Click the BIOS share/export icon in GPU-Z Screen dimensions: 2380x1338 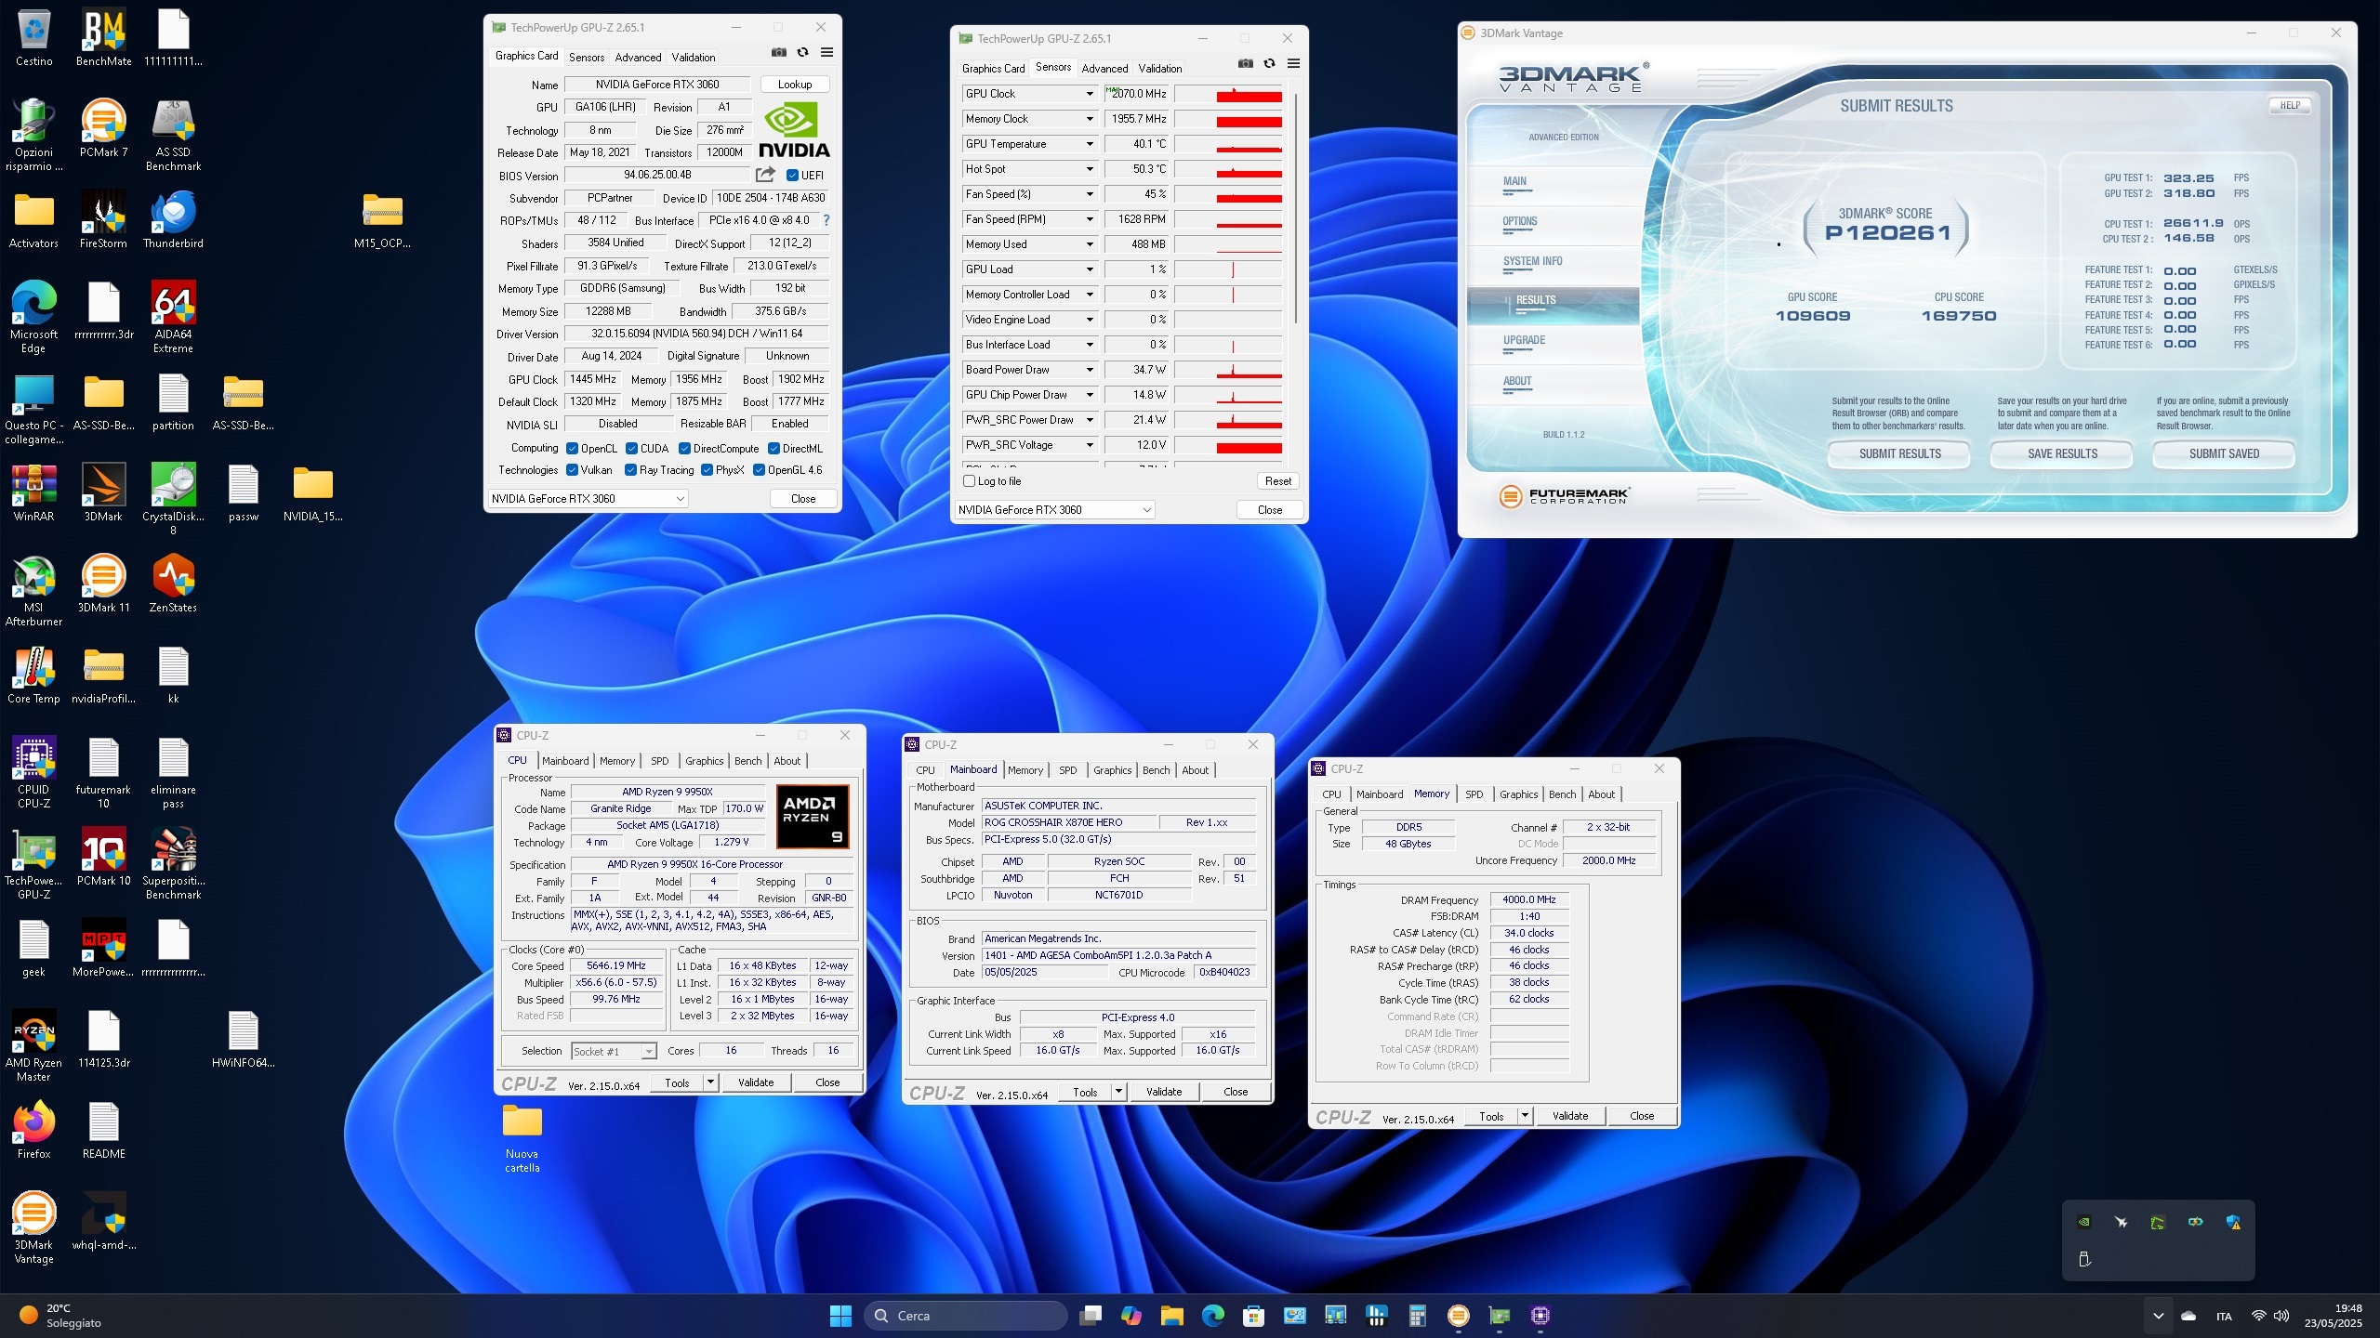pos(765,175)
